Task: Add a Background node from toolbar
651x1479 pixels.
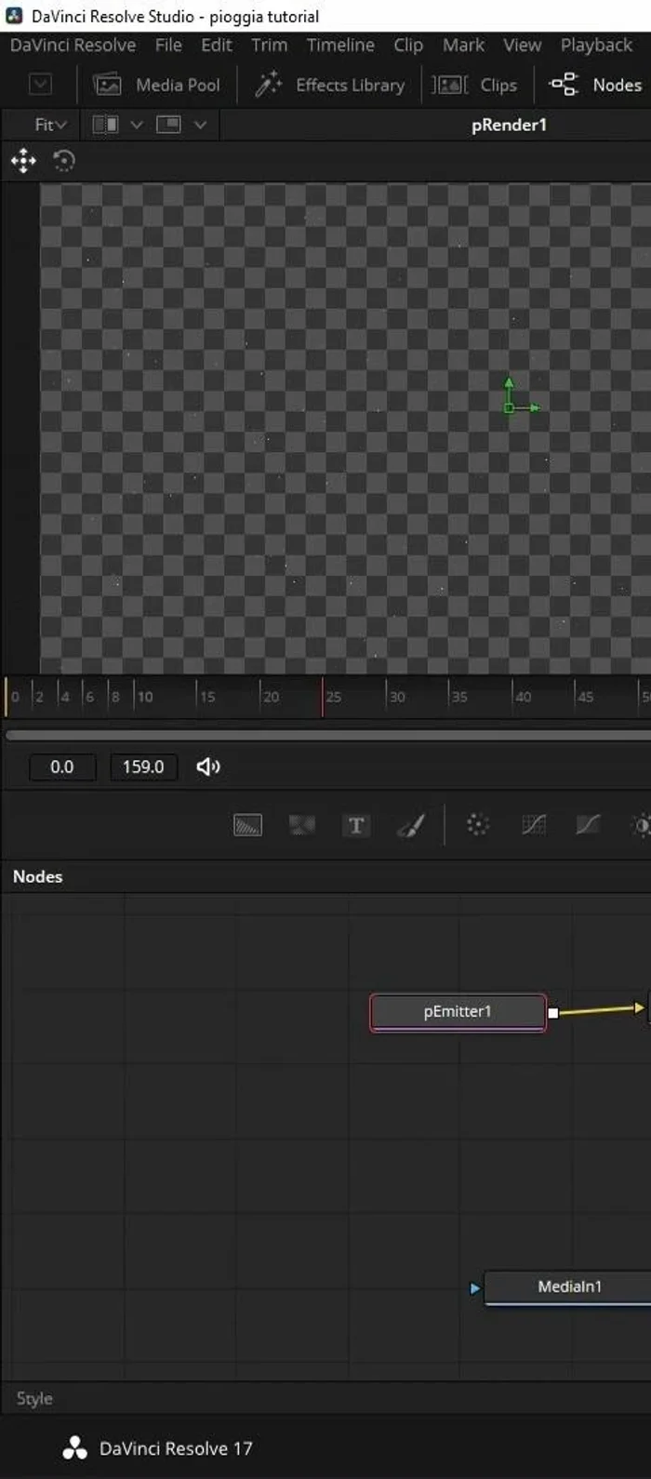Action: pos(247,825)
